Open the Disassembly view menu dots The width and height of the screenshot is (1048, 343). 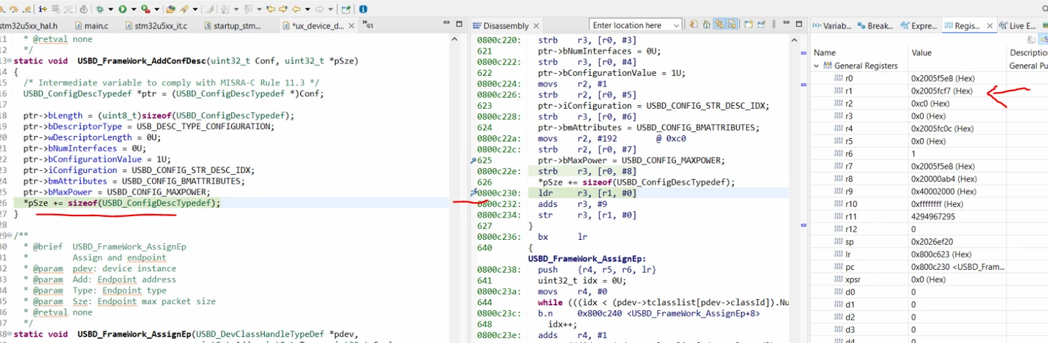pyautogui.click(x=774, y=25)
